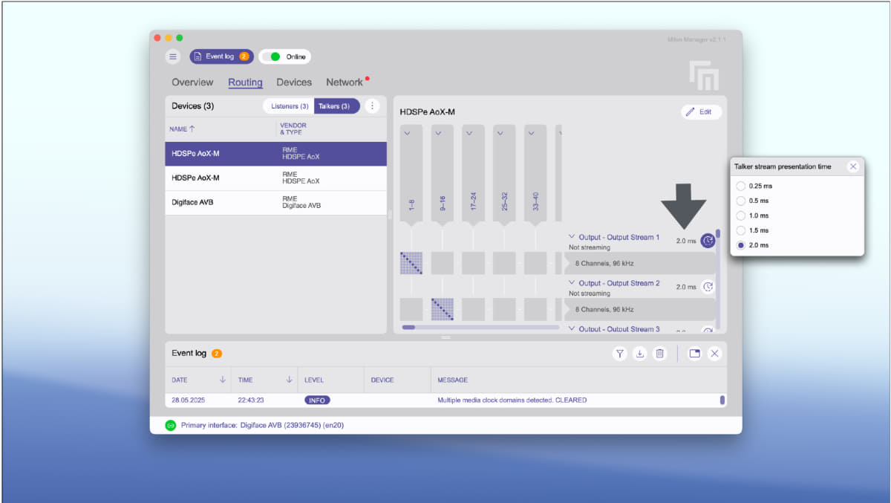Click the connected 1–8 matrix for Output Stream 1
The height and width of the screenshot is (503, 891).
click(411, 263)
